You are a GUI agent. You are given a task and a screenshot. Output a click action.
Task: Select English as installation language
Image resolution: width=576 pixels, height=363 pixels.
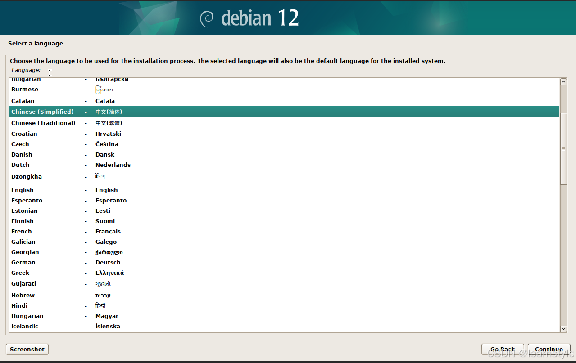pos(284,190)
